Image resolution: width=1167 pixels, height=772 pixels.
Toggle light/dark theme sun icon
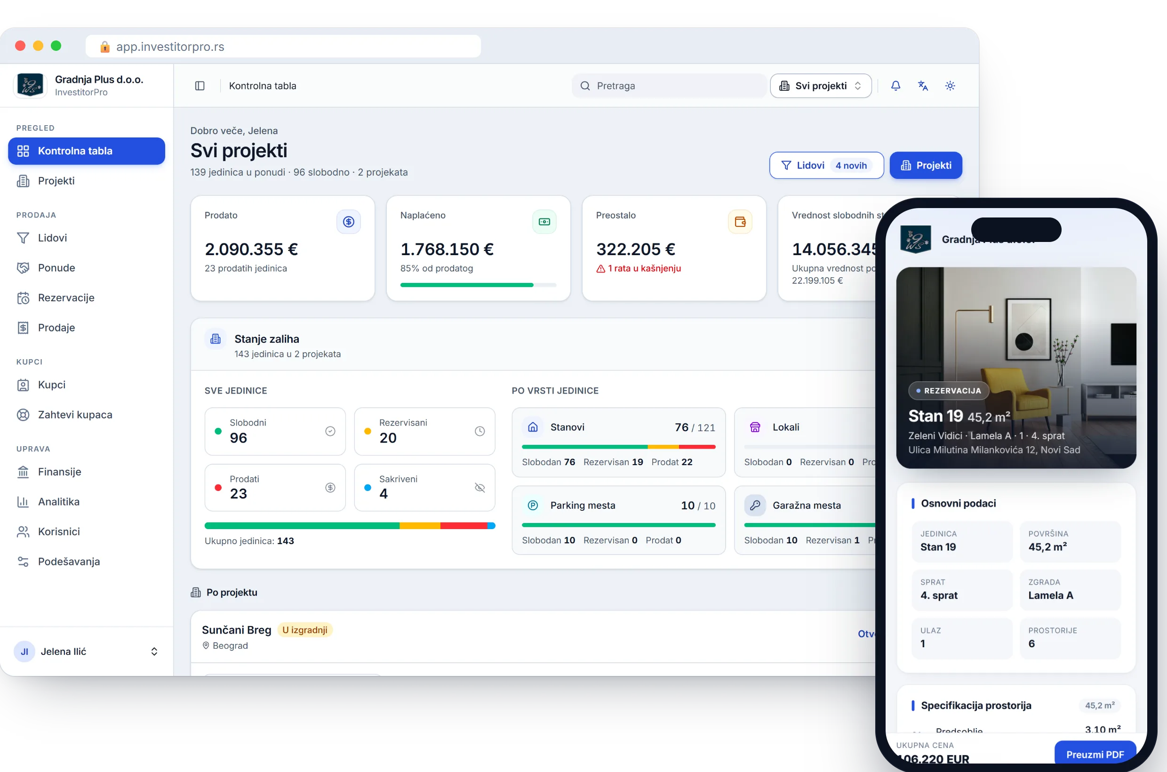click(950, 86)
